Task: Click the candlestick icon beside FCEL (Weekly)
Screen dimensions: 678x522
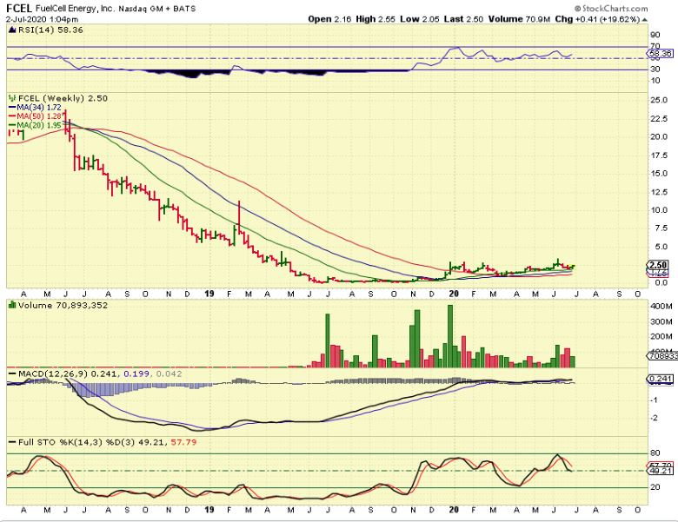Action: (10, 99)
